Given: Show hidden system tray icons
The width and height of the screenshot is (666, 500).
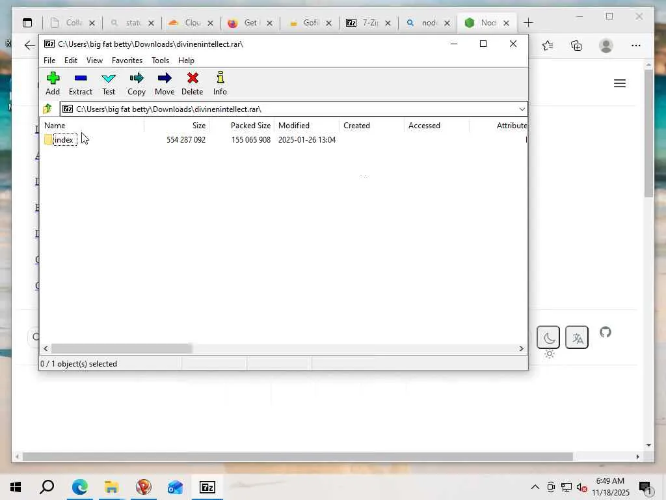Looking at the screenshot, I should click(535, 487).
